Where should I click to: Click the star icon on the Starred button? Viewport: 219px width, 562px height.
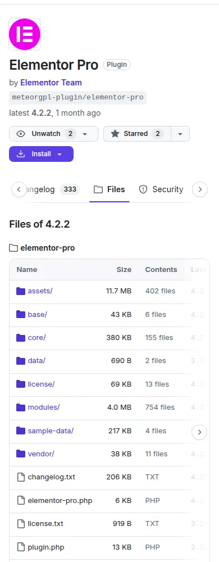(x=115, y=134)
